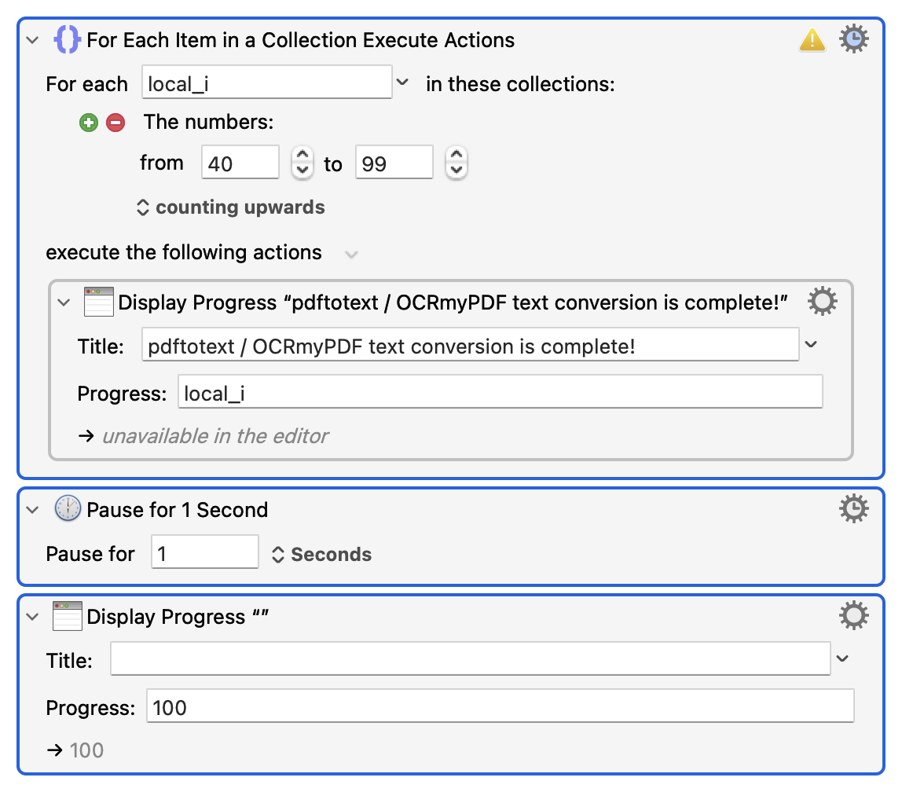Open gear menu for Pause action
The height and width of the screenshot is (792, 902).
click(x=854, y=509)
